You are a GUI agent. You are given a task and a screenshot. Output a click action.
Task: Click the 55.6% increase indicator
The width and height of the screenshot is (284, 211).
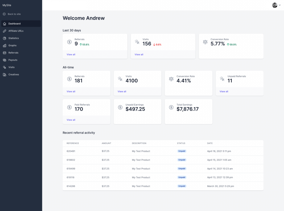pyautogui.click(x=84, y=45)
